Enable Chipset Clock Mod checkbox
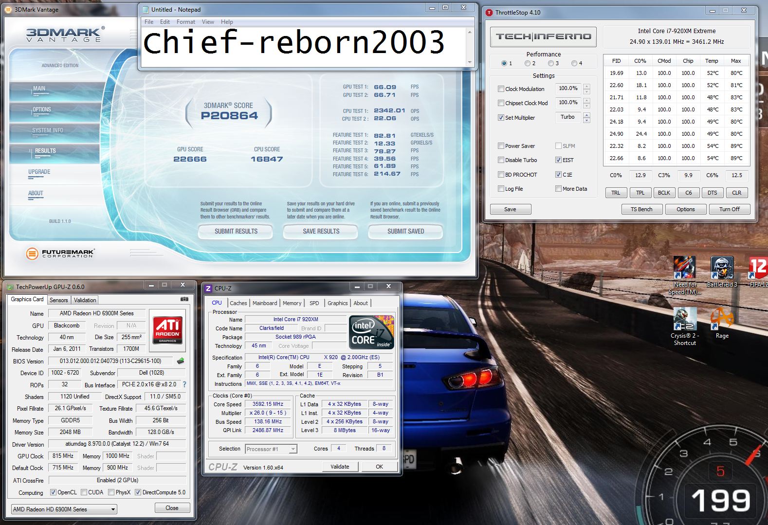This screenshot has width=768, height=525. tap(501, 103)
